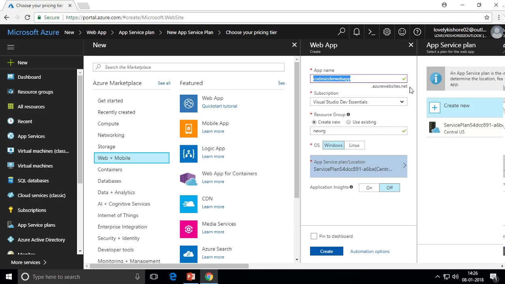505x284 pixels.
Task: Turn Application Insights On
Action: pyautogui.click(x=369, y=188)
